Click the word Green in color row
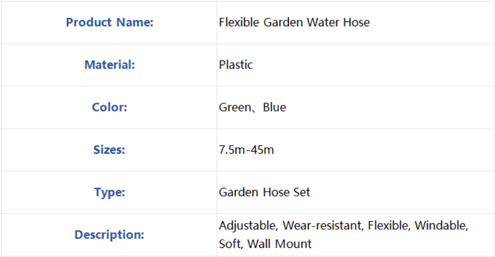This screenshot has width=495, height=257. click(x=235, y=108)
